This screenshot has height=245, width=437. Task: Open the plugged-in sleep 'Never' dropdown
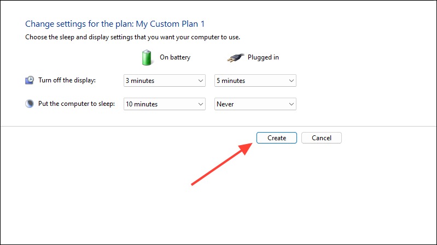click(255, 104)
